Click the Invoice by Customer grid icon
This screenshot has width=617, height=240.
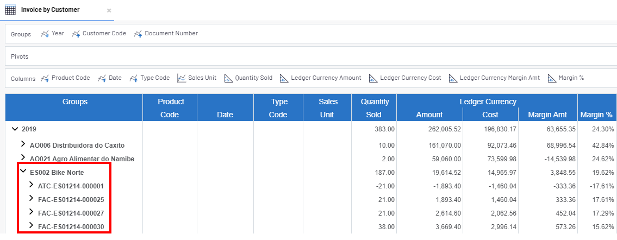coord(10,10)
